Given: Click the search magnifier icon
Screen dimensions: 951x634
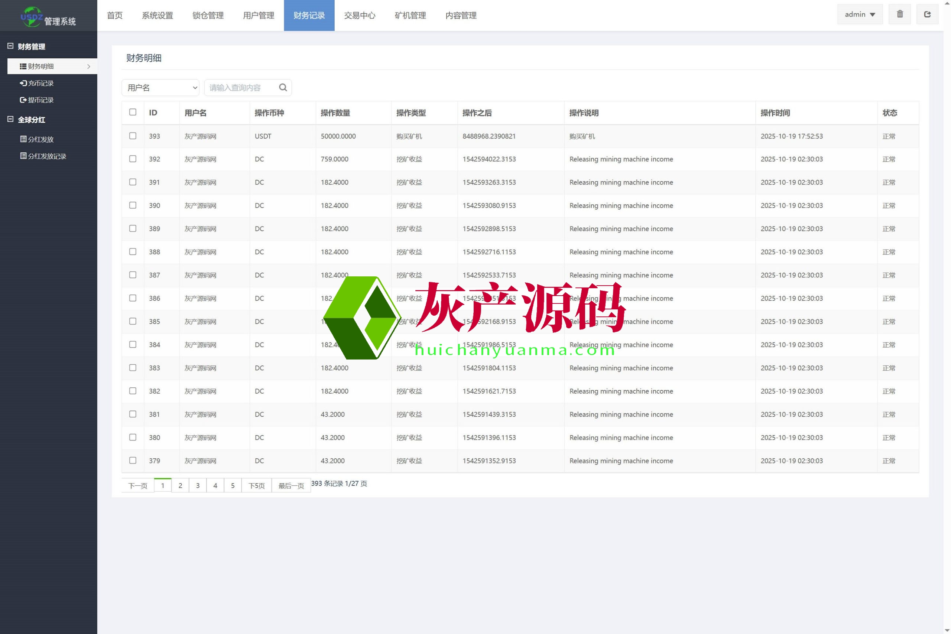Looking at the screenshot, I should click(283, 87).
